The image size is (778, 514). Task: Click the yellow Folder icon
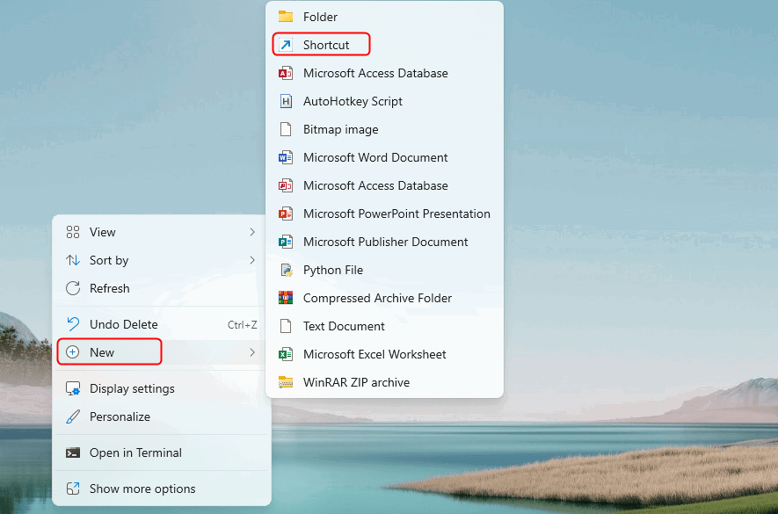[x=285, y=17]
